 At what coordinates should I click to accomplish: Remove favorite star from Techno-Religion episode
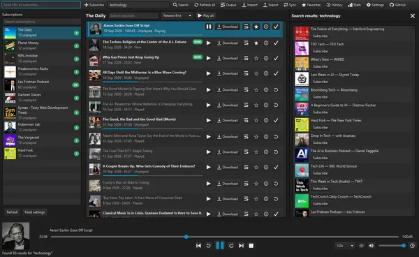tap(256, 43)
